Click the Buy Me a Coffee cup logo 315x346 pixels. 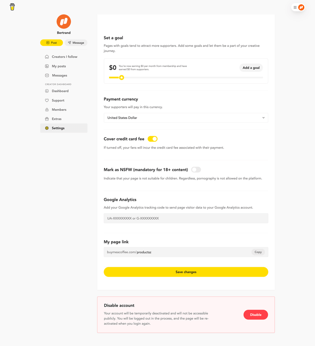[12, 7]
